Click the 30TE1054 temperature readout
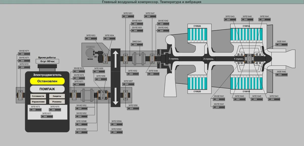 (110, 39)
